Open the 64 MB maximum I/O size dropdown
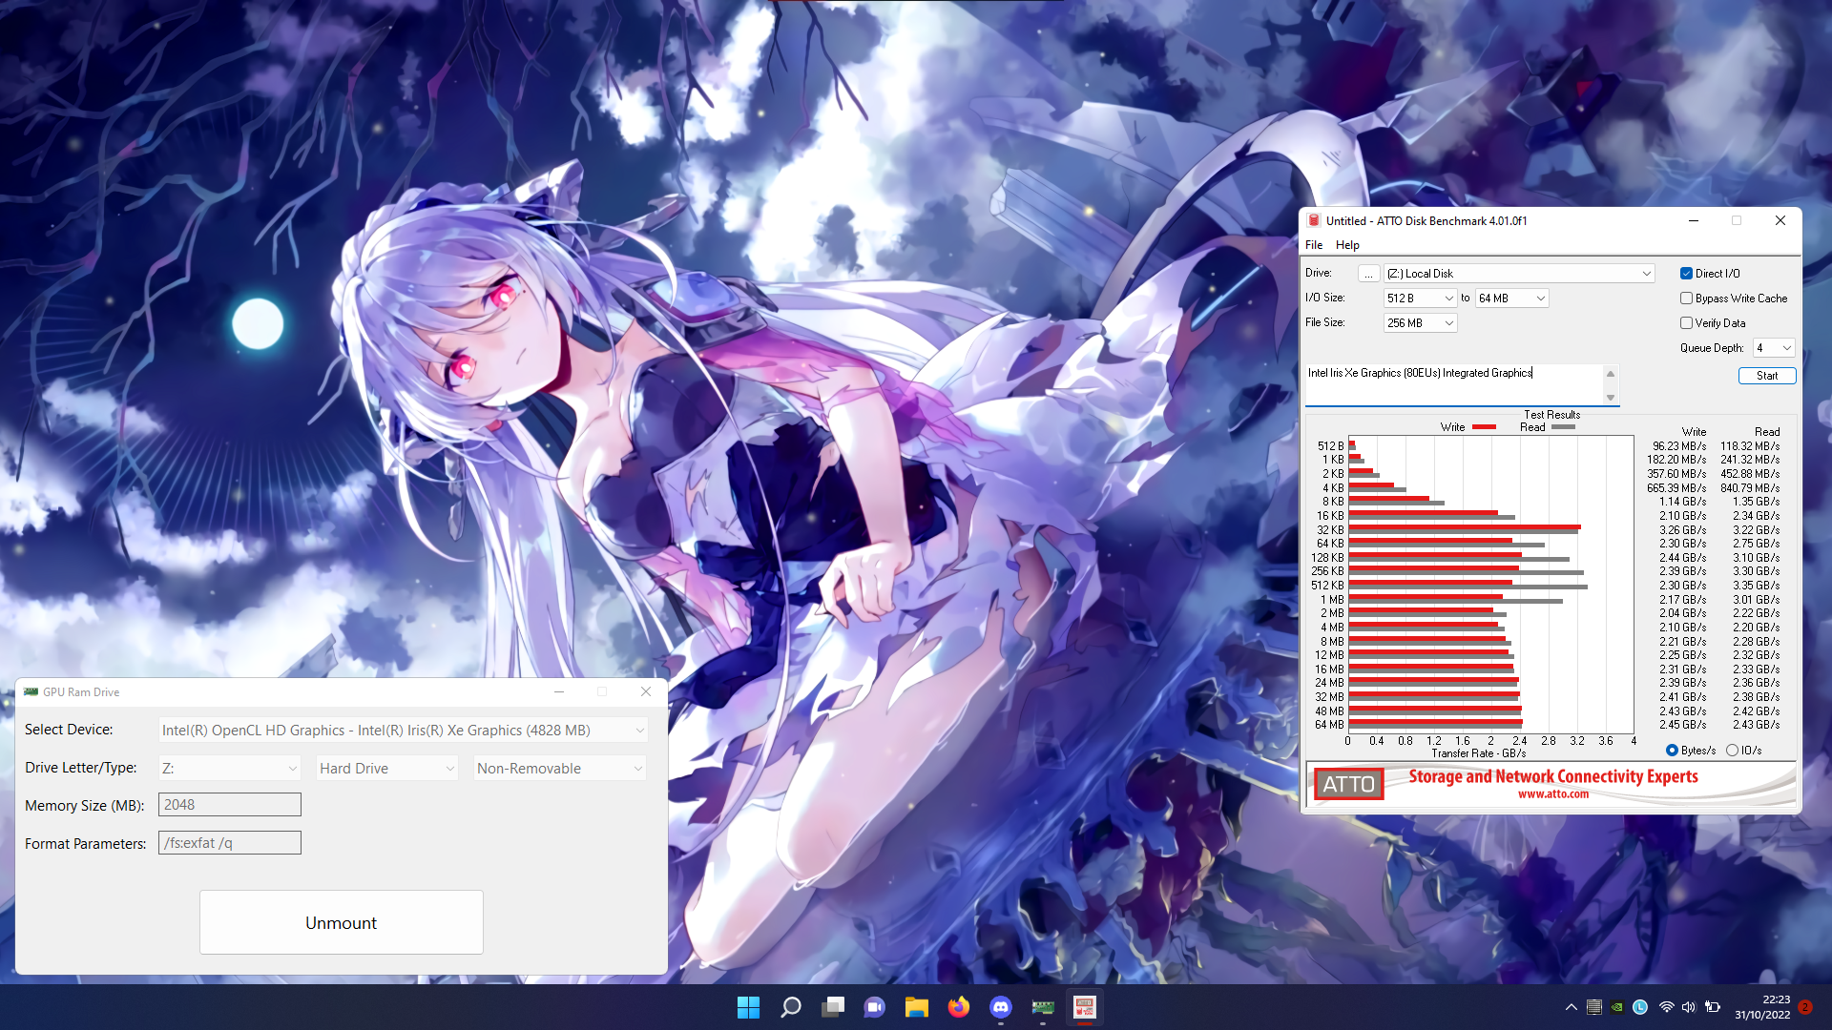Viewport: 1832px width, 1030px height. (1511, 299)
